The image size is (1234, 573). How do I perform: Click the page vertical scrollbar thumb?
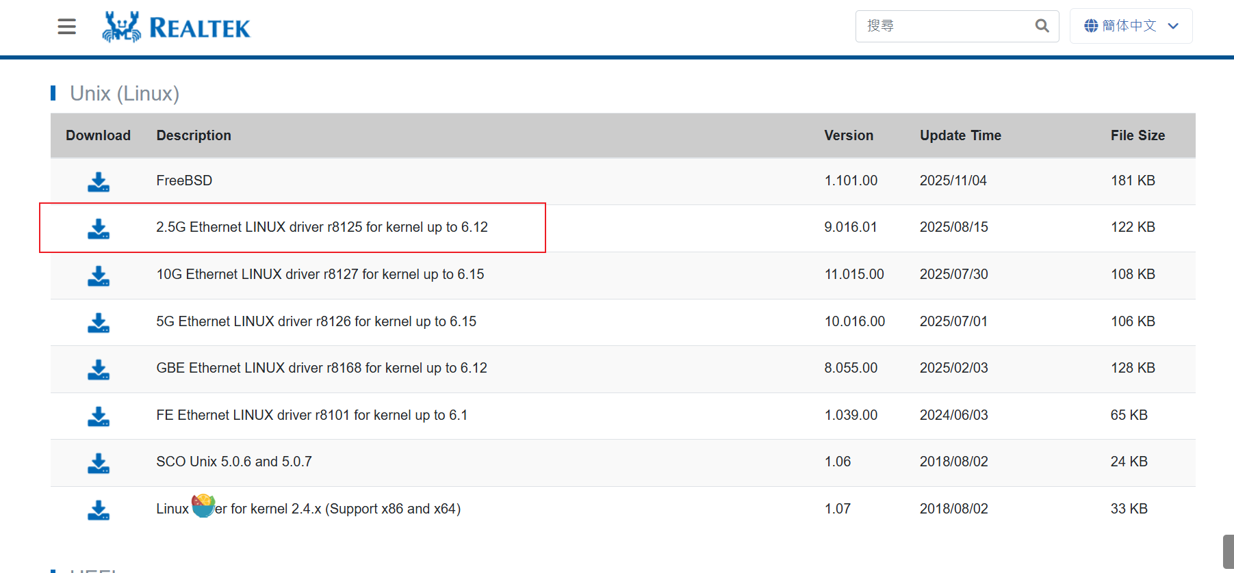(1228, 551)
